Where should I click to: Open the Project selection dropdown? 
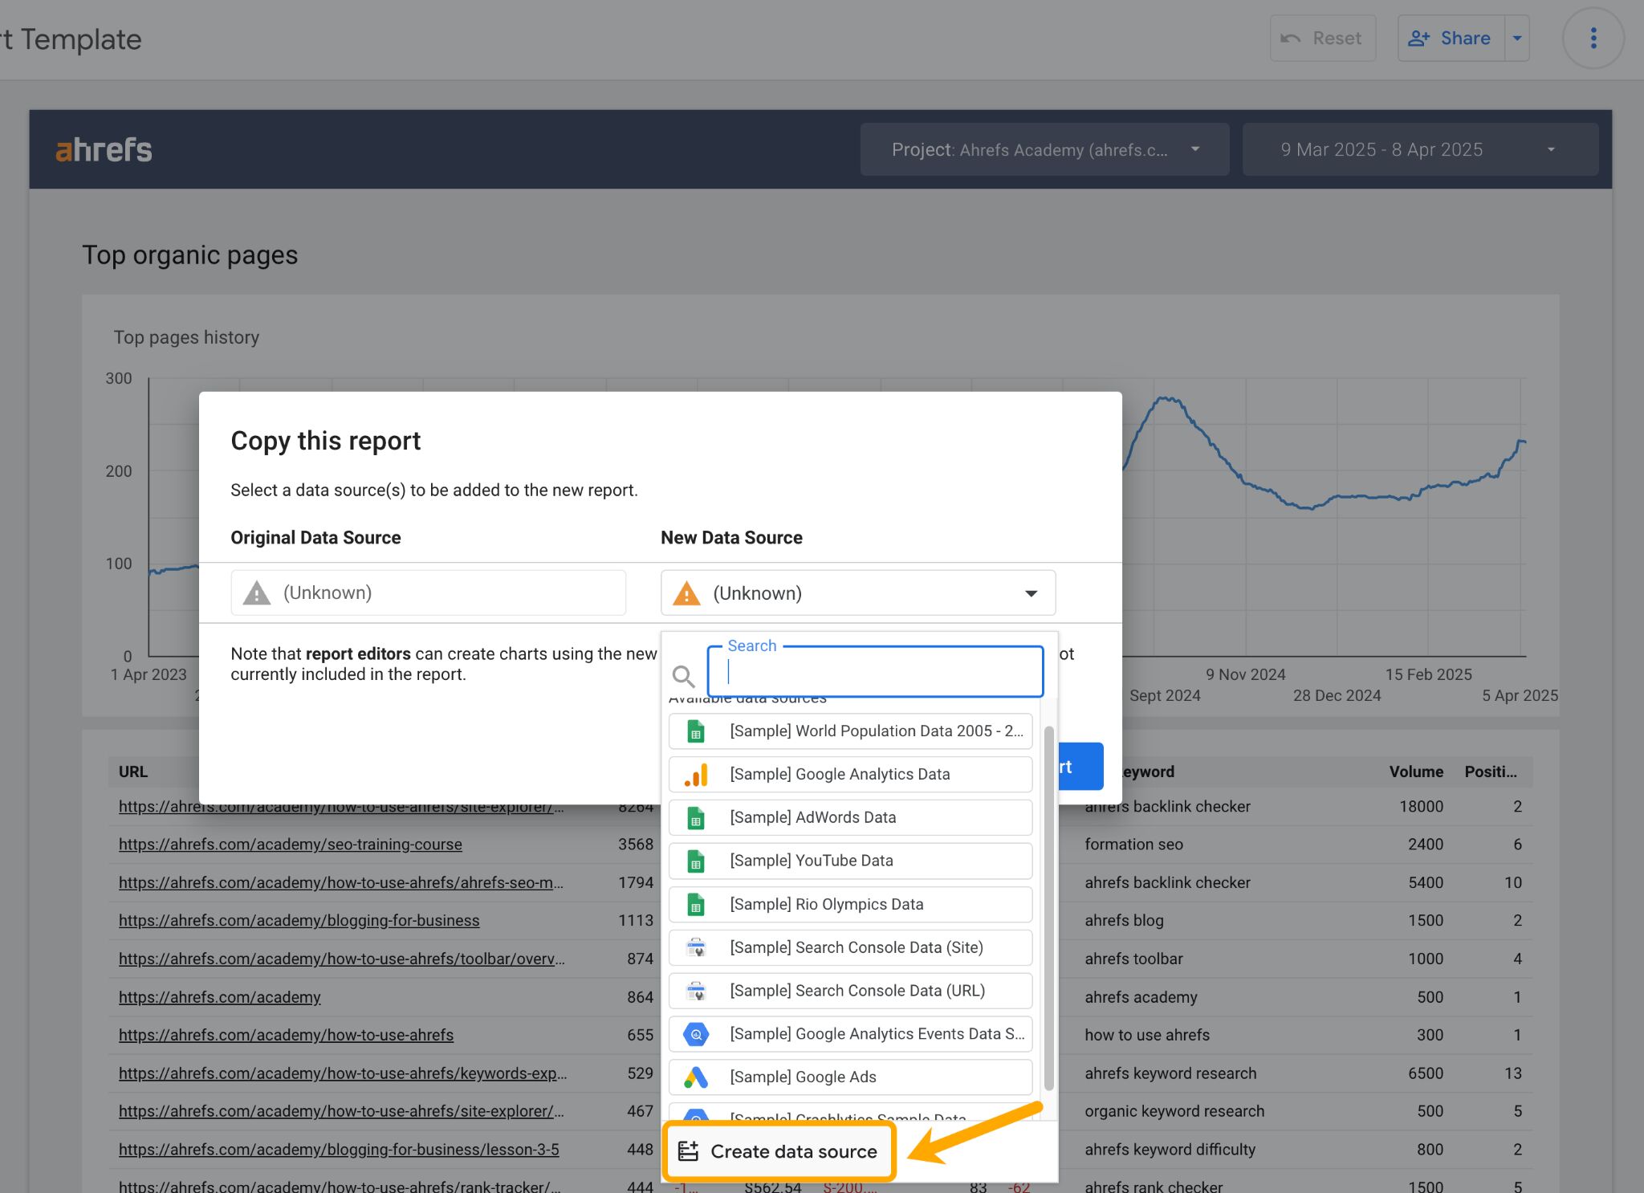[1044, 149]
